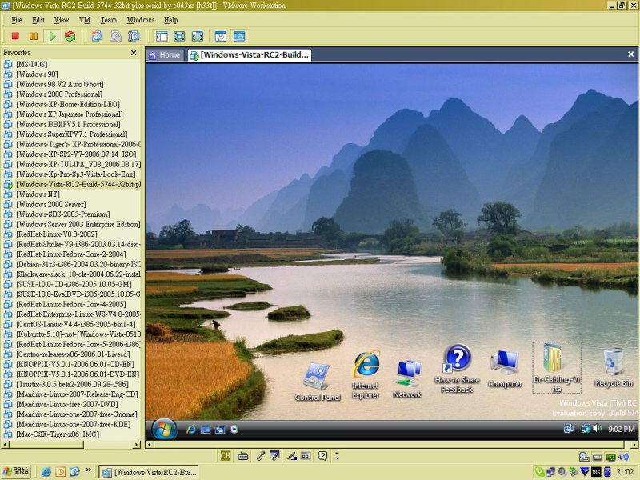Image resolution: width=640 pixels, height=480 pixels.
Task: Open the Snapshot Manager wrench-clock icon
Action: click(x=134, y=36)
